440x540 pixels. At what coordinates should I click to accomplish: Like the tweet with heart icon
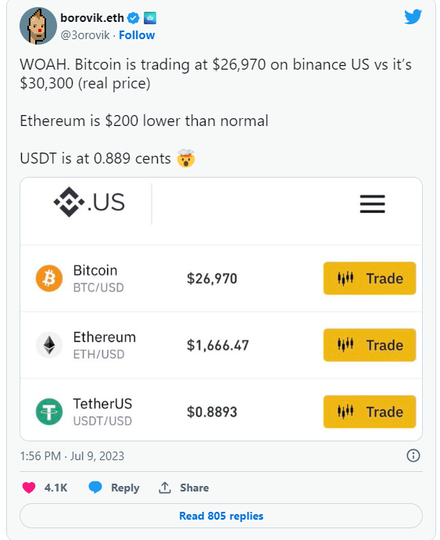tap(29, 488)
